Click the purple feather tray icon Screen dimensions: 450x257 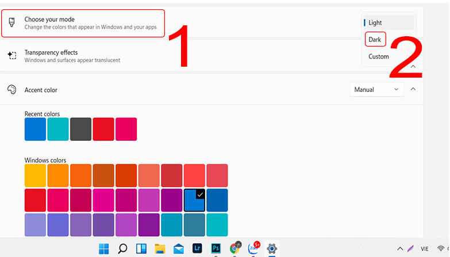coord(411,248)
